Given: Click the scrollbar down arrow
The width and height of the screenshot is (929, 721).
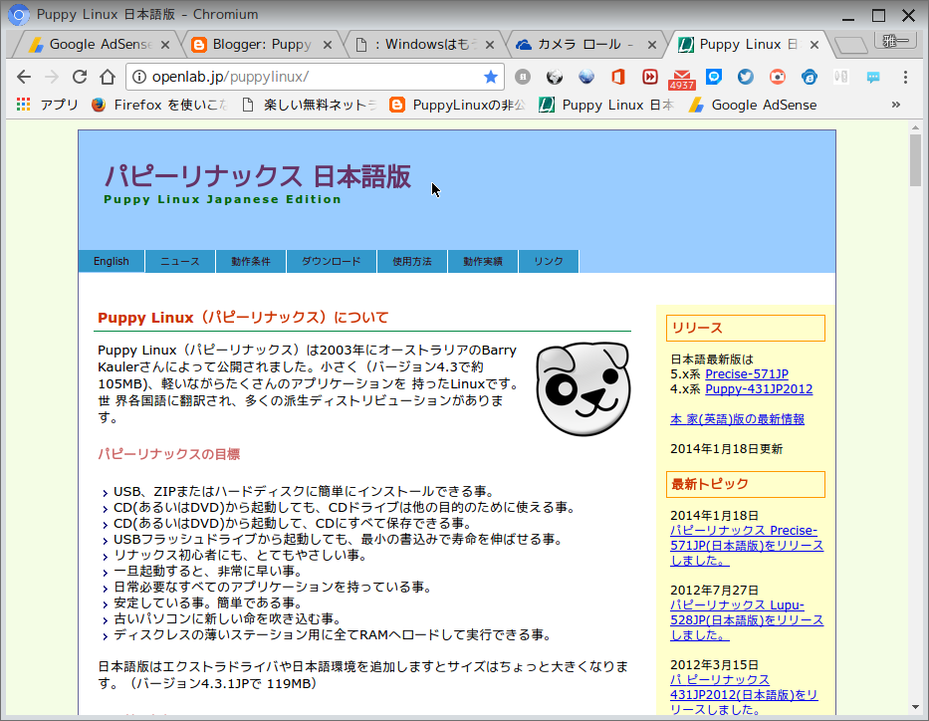Looking at the screenshot, I should [915, 707].
